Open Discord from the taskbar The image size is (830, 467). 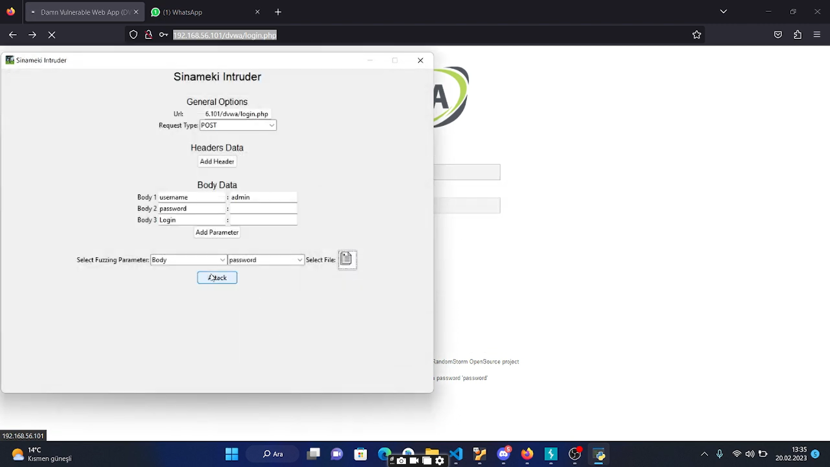click(x=503, y=454)
